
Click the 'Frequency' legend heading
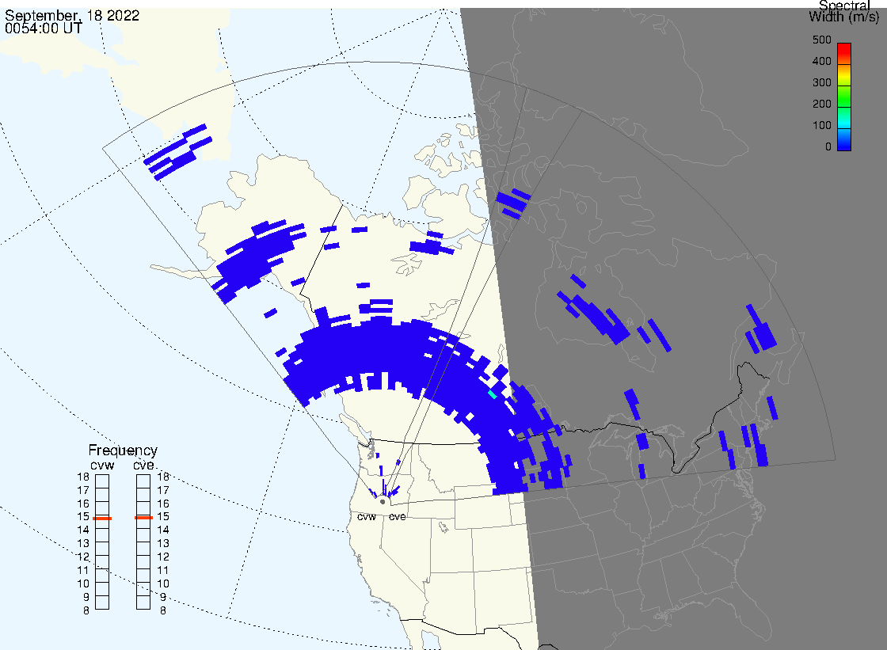point(123,450)
